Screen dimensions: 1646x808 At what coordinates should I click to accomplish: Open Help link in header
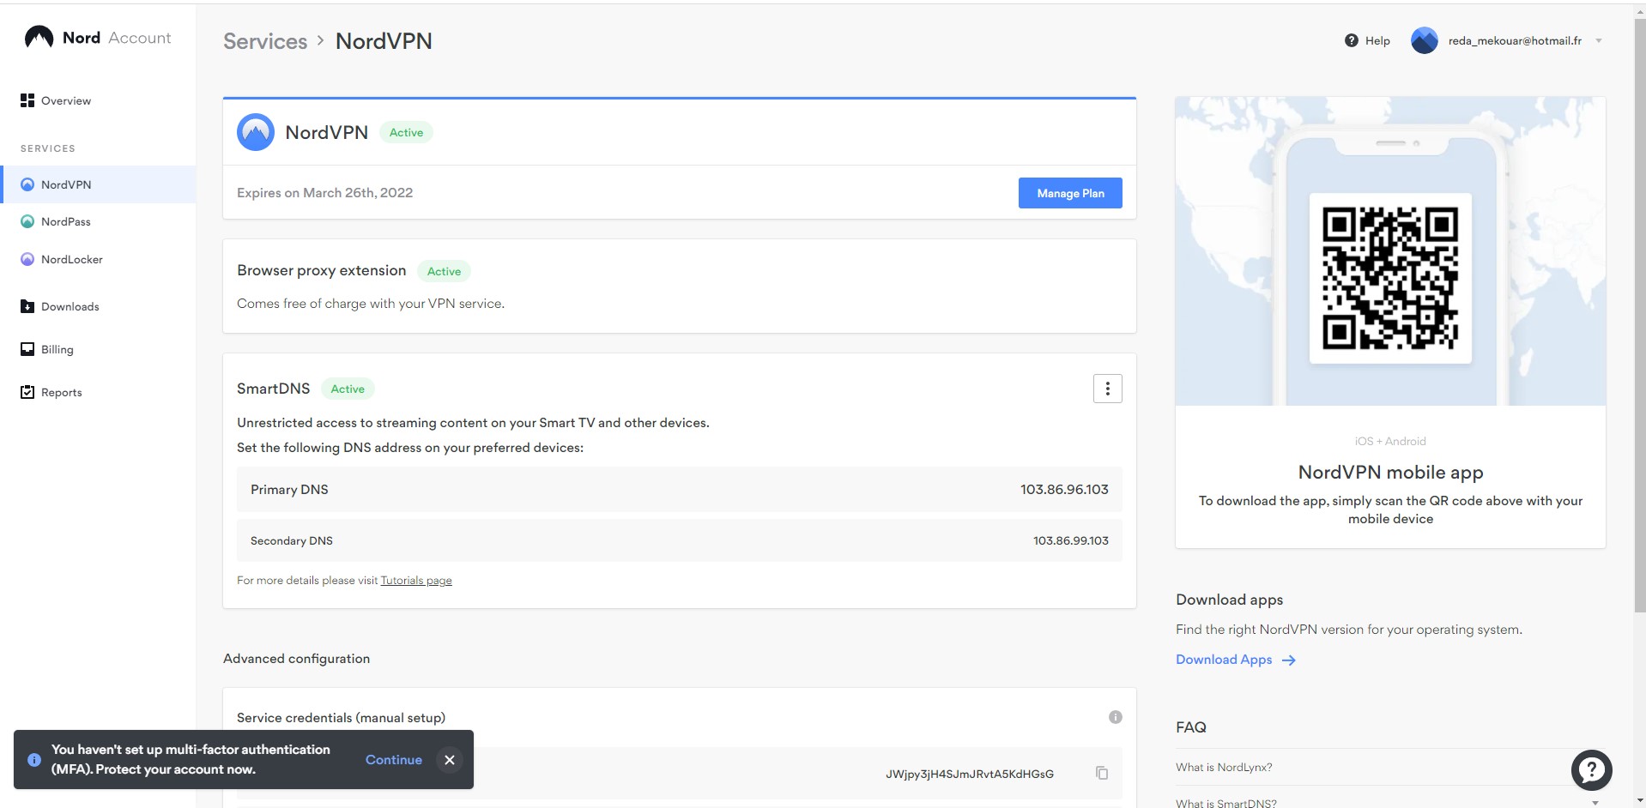(1377, 40)
